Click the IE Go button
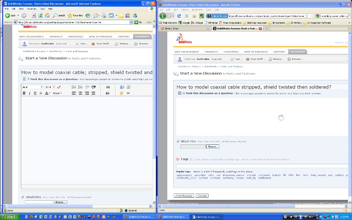The height and width of the screenshot is (220, 352). click(138, 22)
